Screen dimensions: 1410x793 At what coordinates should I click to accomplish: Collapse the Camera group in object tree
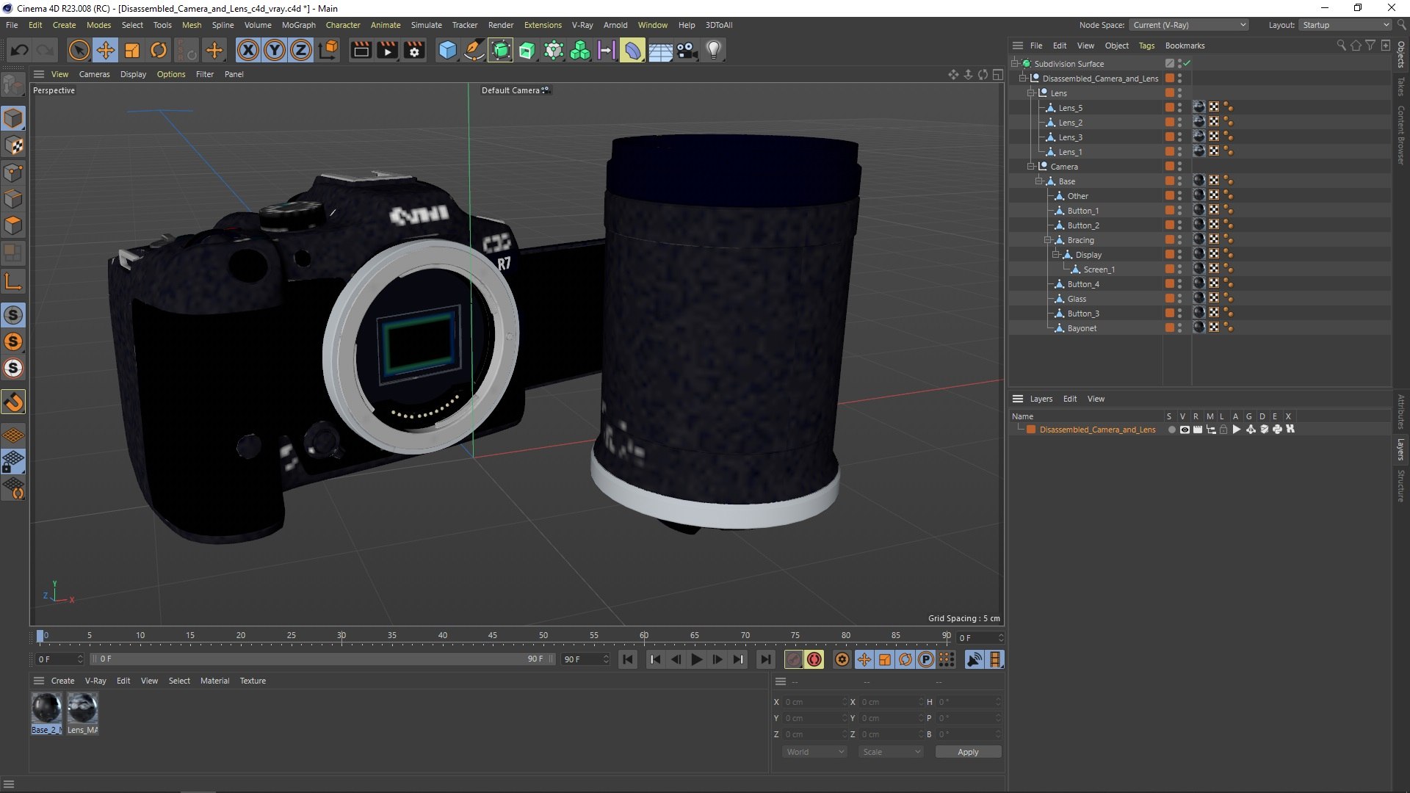pos(1031,167)
